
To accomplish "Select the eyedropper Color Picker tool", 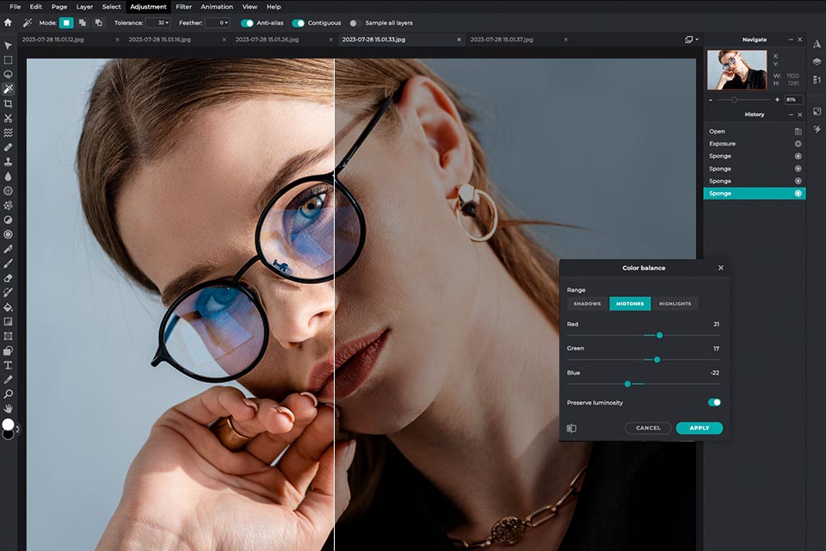I will click(8, 380).
